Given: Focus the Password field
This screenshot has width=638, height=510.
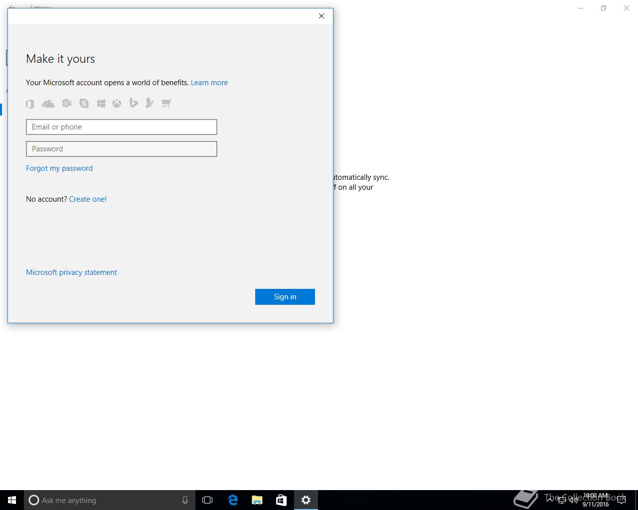Looking at the screenshot, I should pyautogui.click(x=122, y=149).
